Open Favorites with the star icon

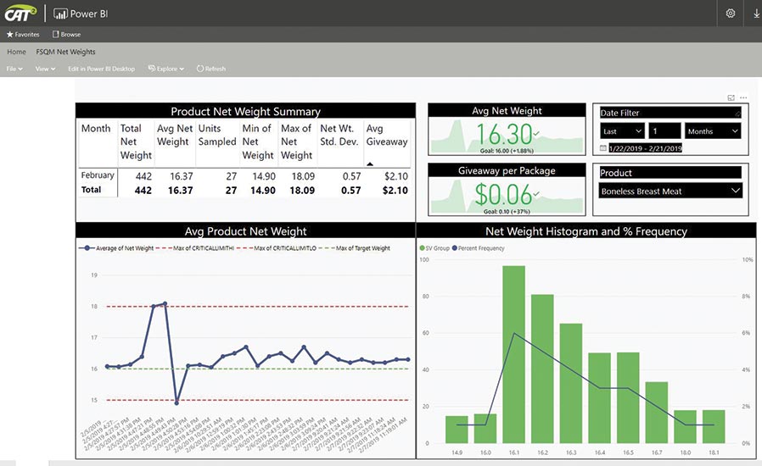click(10, 35)
